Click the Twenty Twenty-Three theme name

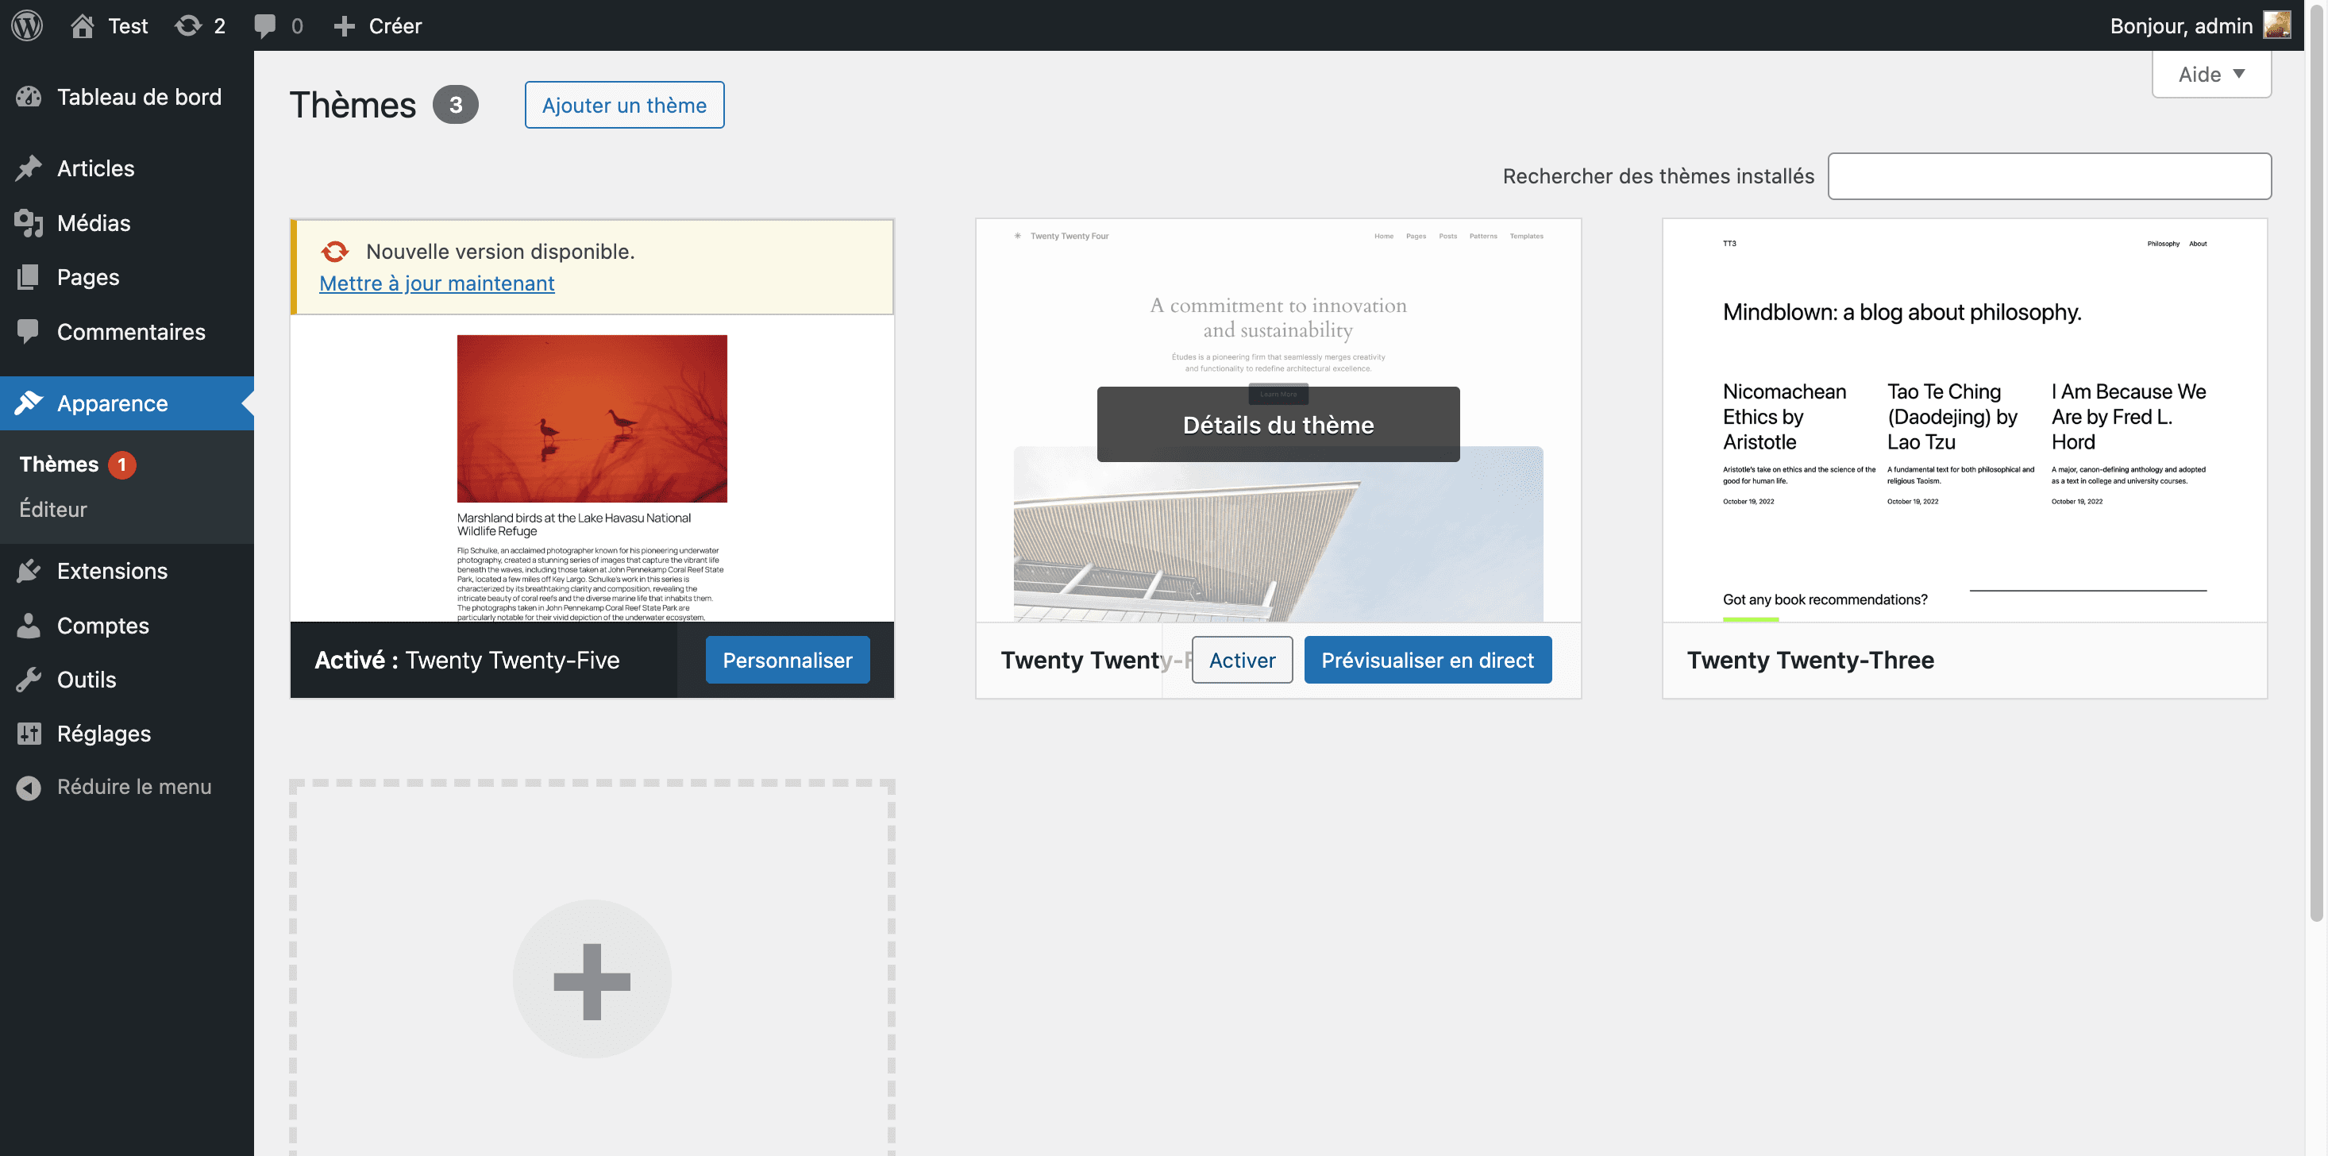click(1810, 660)
